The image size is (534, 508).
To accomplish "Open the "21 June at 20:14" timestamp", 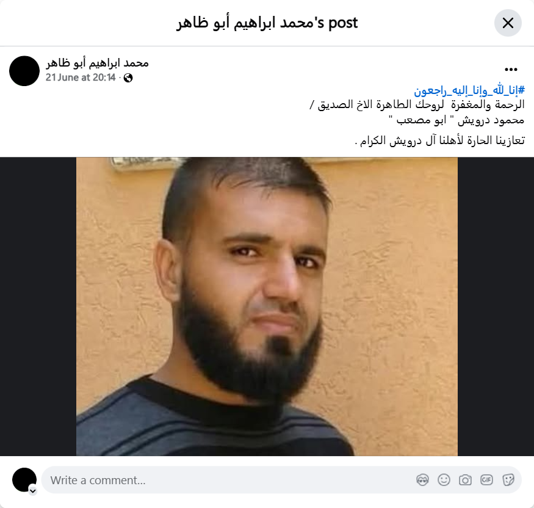I will point(81,78).
